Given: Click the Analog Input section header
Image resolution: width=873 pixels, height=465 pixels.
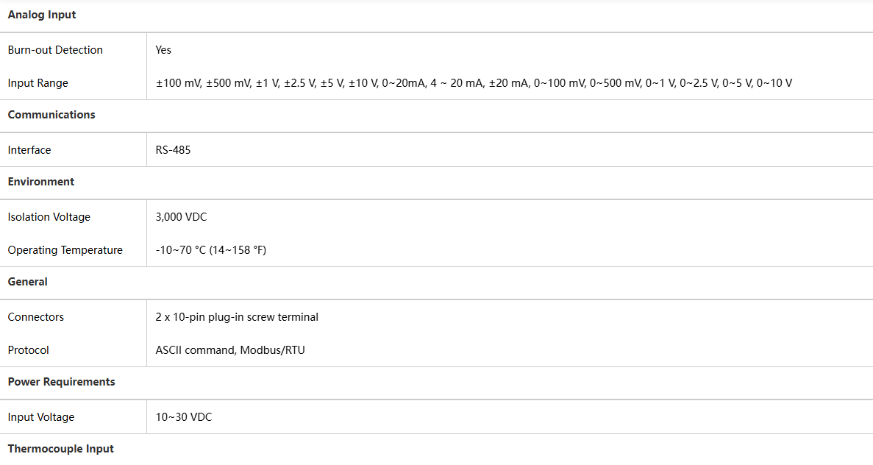Looking at the screenshot, I should [42, 15].
